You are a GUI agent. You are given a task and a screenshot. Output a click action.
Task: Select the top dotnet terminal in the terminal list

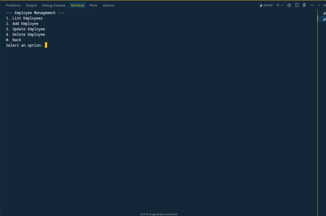point(324,13)
